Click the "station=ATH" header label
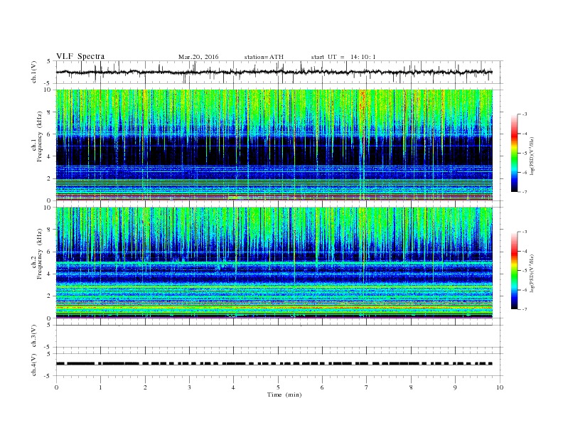The image size is (563, 435). pos(264,57)
